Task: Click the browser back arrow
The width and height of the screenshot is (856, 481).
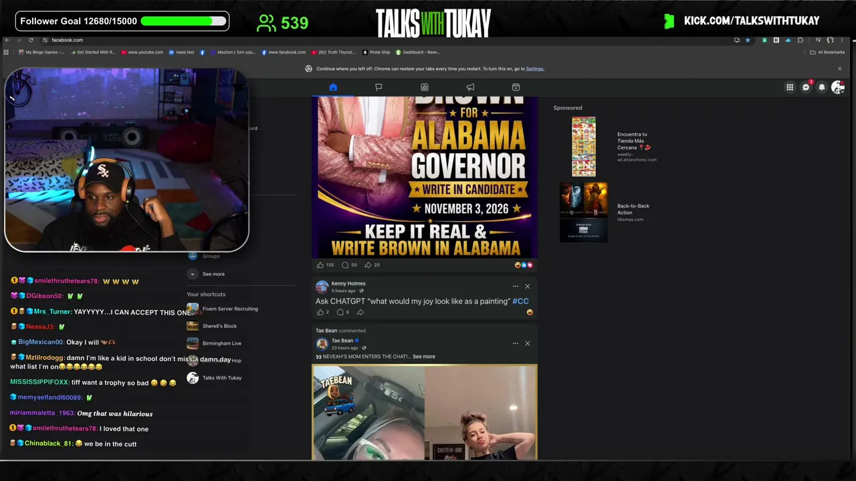Action: pyautogui.click(x=7, y=40)
